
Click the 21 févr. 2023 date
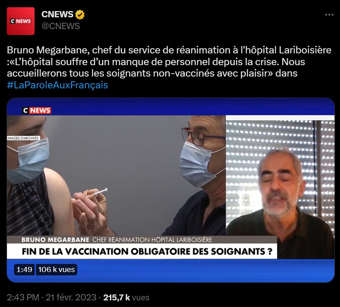[x=71, y=297]
